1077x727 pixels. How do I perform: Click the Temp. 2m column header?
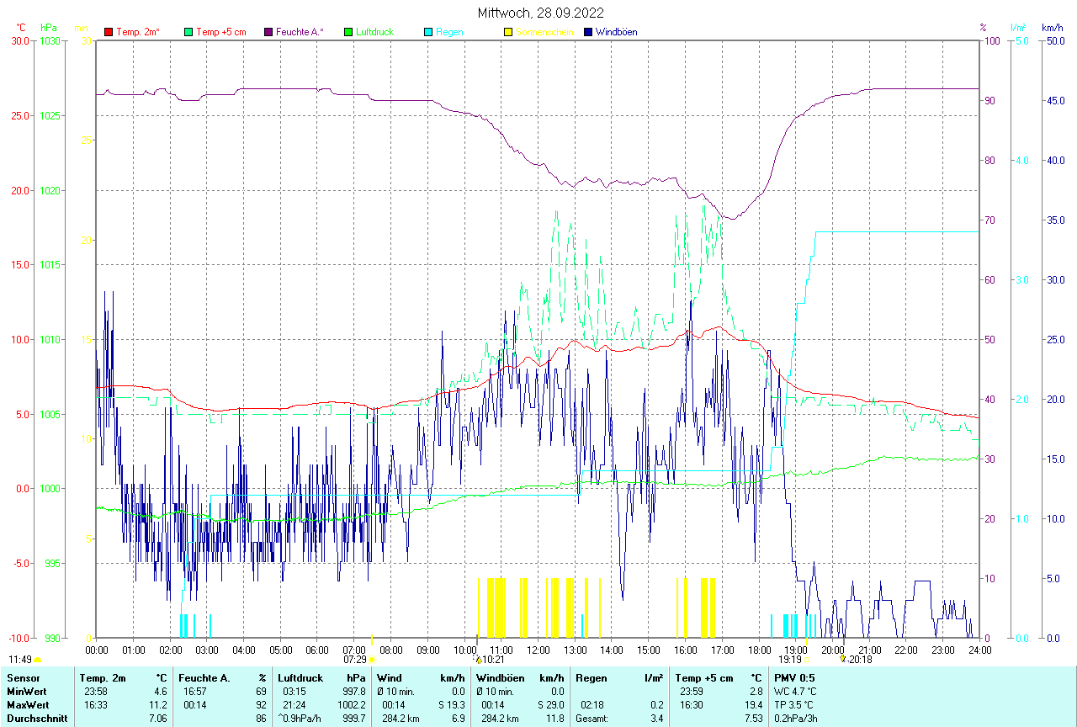[x=103, y=677]
